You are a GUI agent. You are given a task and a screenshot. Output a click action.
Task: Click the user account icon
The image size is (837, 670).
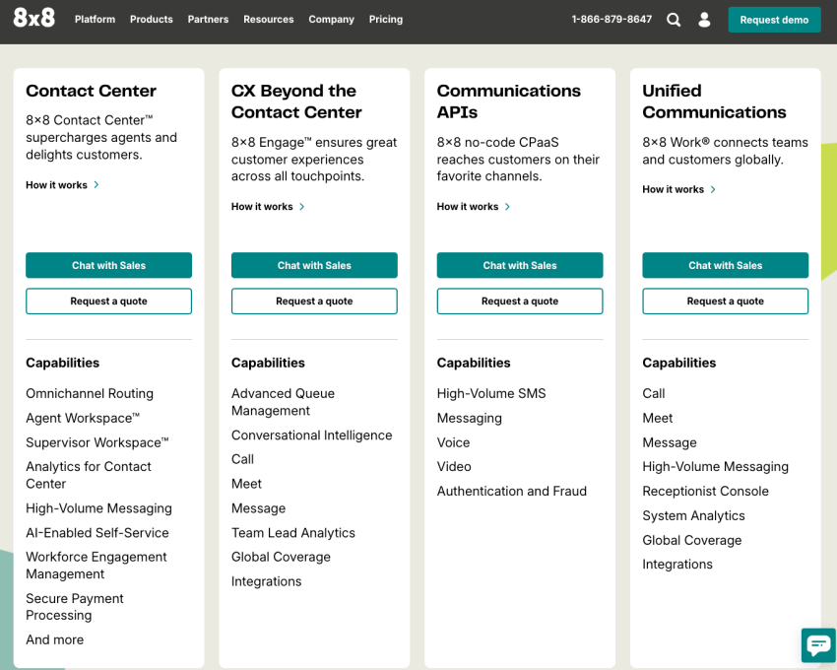pyautogui.click(x=704, y=20)
